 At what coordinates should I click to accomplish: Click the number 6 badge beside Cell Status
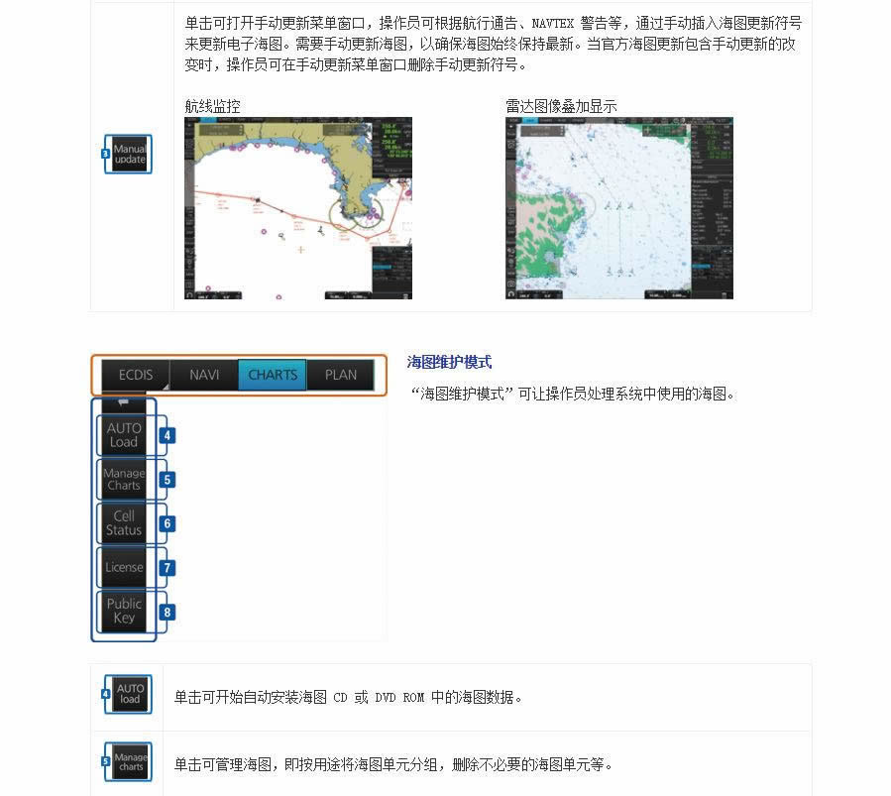point(167,523)
